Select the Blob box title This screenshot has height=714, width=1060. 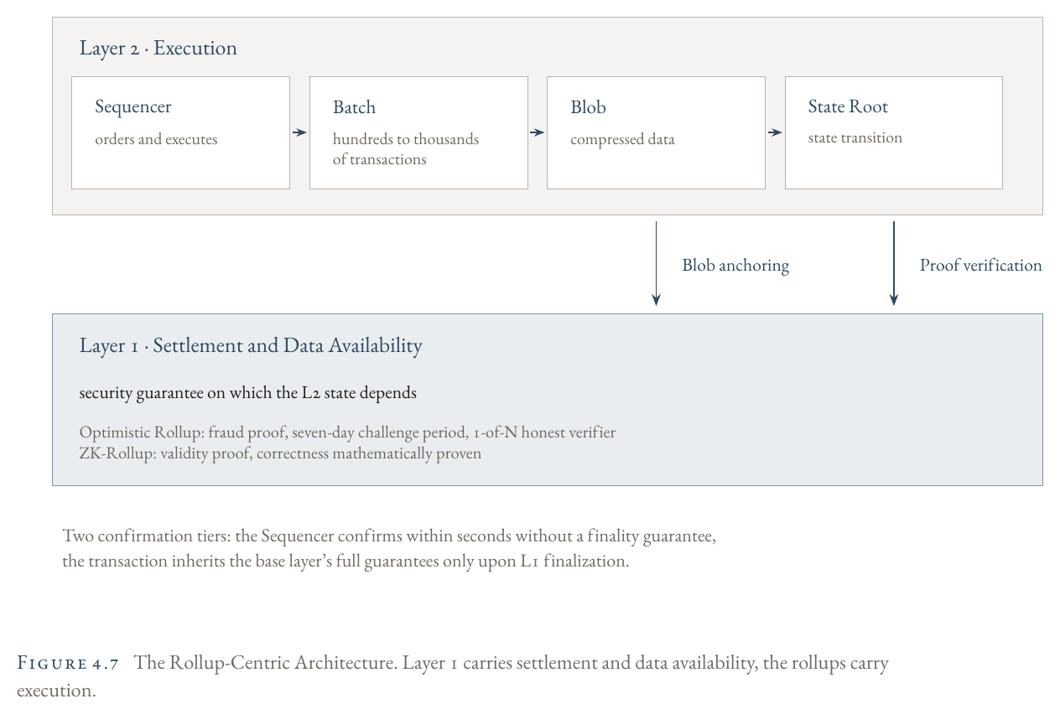[588, 106]
